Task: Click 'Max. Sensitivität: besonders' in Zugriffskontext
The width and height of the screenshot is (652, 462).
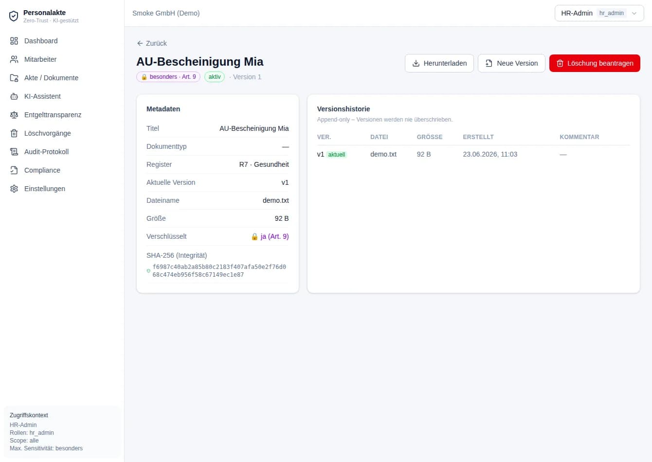Action: pyautogui.click(x=46, y=448)
